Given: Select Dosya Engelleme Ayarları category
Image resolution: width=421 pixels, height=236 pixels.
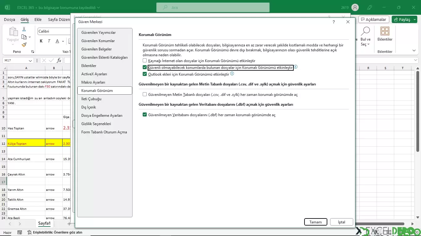Looking at the screenshot, I should [105, 116].
